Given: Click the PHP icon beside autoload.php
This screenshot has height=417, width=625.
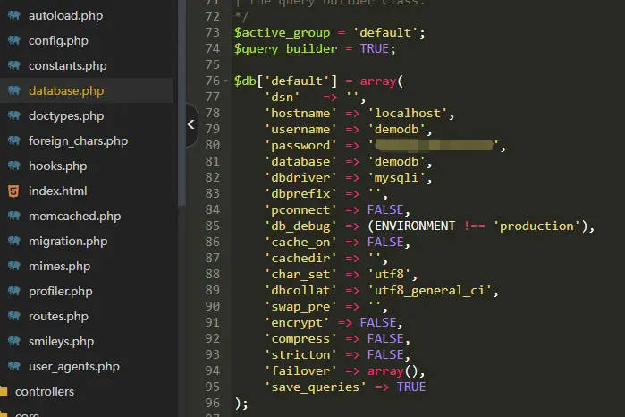Looking at the screenshot, I should (x=14, y=15).
